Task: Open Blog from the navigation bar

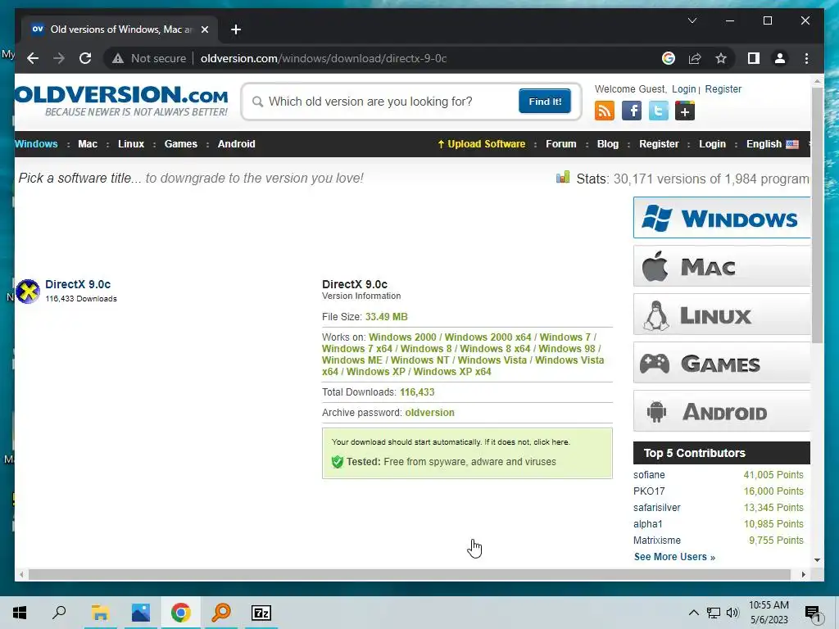Action: pyautogui.click(x=608, y=144)
